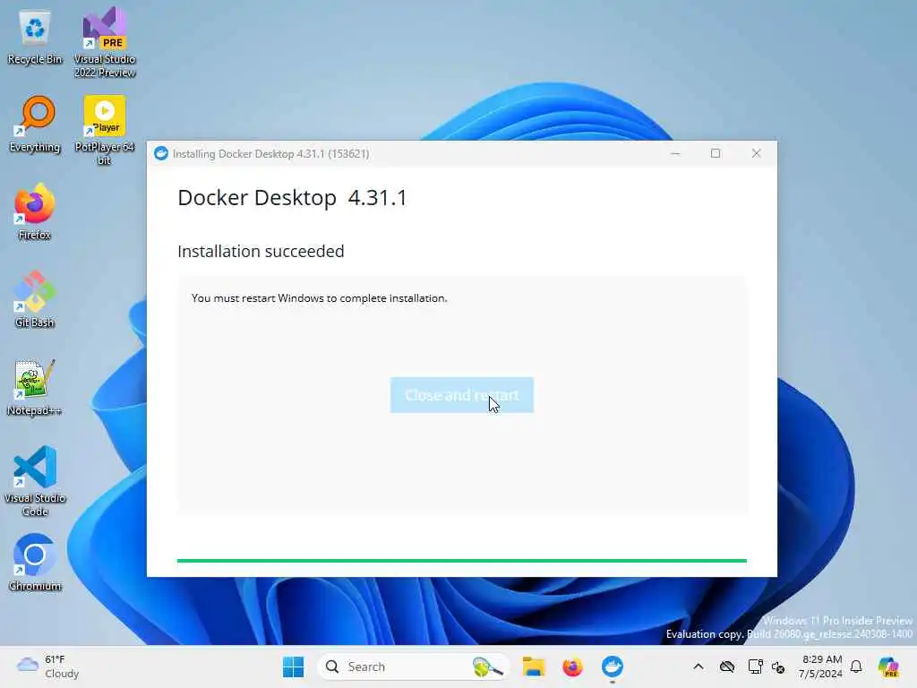Viewport: 917px width, 688px height.
Task: Launch Firefox from the taskbar
Action: (x=572, y=666)
